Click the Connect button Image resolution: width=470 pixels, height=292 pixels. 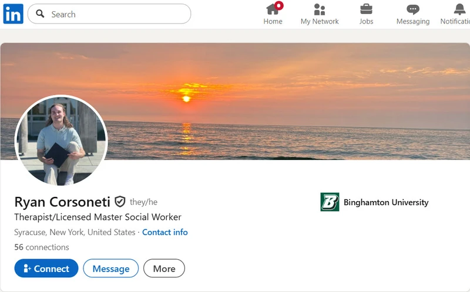(46, 269)
